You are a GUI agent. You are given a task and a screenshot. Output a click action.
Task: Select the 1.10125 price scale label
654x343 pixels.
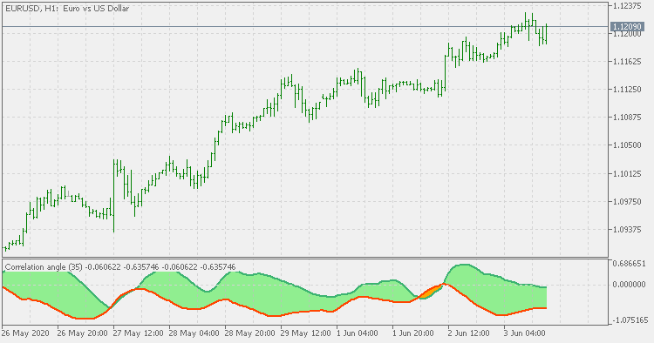627,173
